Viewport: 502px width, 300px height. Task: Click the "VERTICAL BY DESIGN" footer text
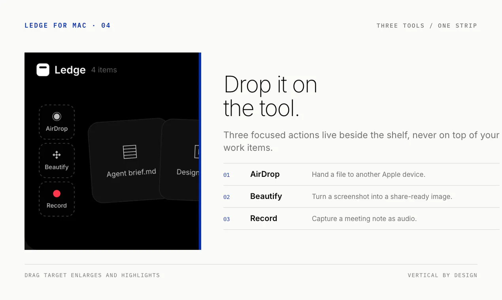point(442,275)
